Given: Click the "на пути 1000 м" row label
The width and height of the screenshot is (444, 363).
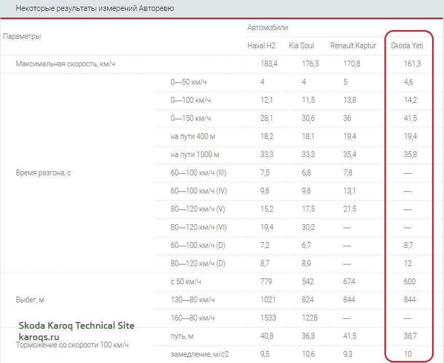Looking at the screenshot, I should point(195,155).
